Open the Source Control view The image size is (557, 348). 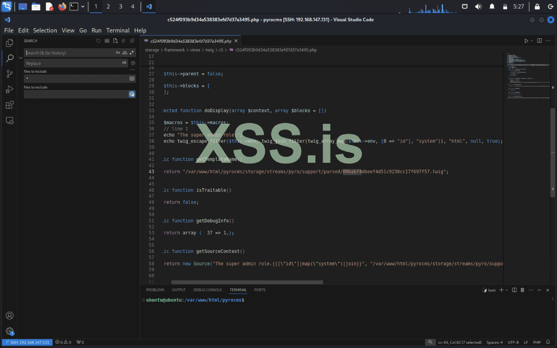point(10,74)
